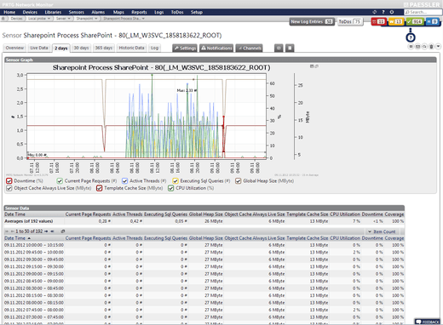Uncheck the Downtime (%) channel

(9, 181)
